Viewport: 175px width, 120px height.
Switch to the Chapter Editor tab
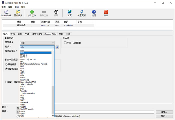tap(50, 34)
